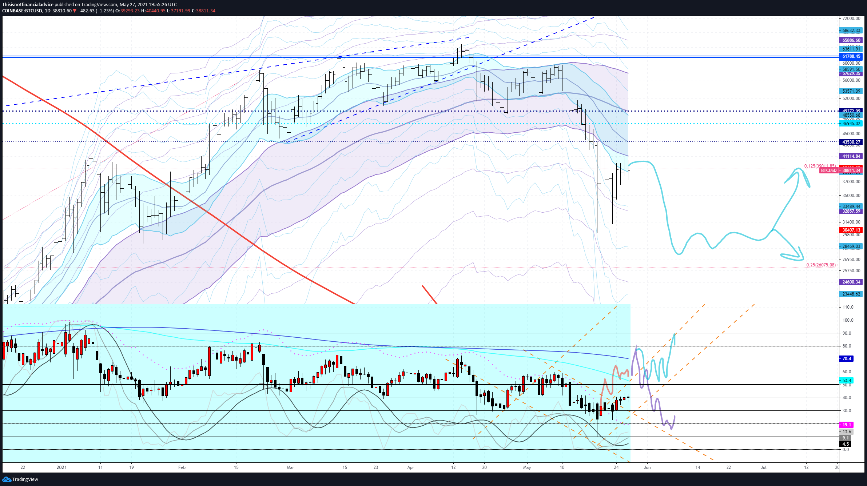
Task: Click the 28469.03 price label
Action: (x=851, y=246)
